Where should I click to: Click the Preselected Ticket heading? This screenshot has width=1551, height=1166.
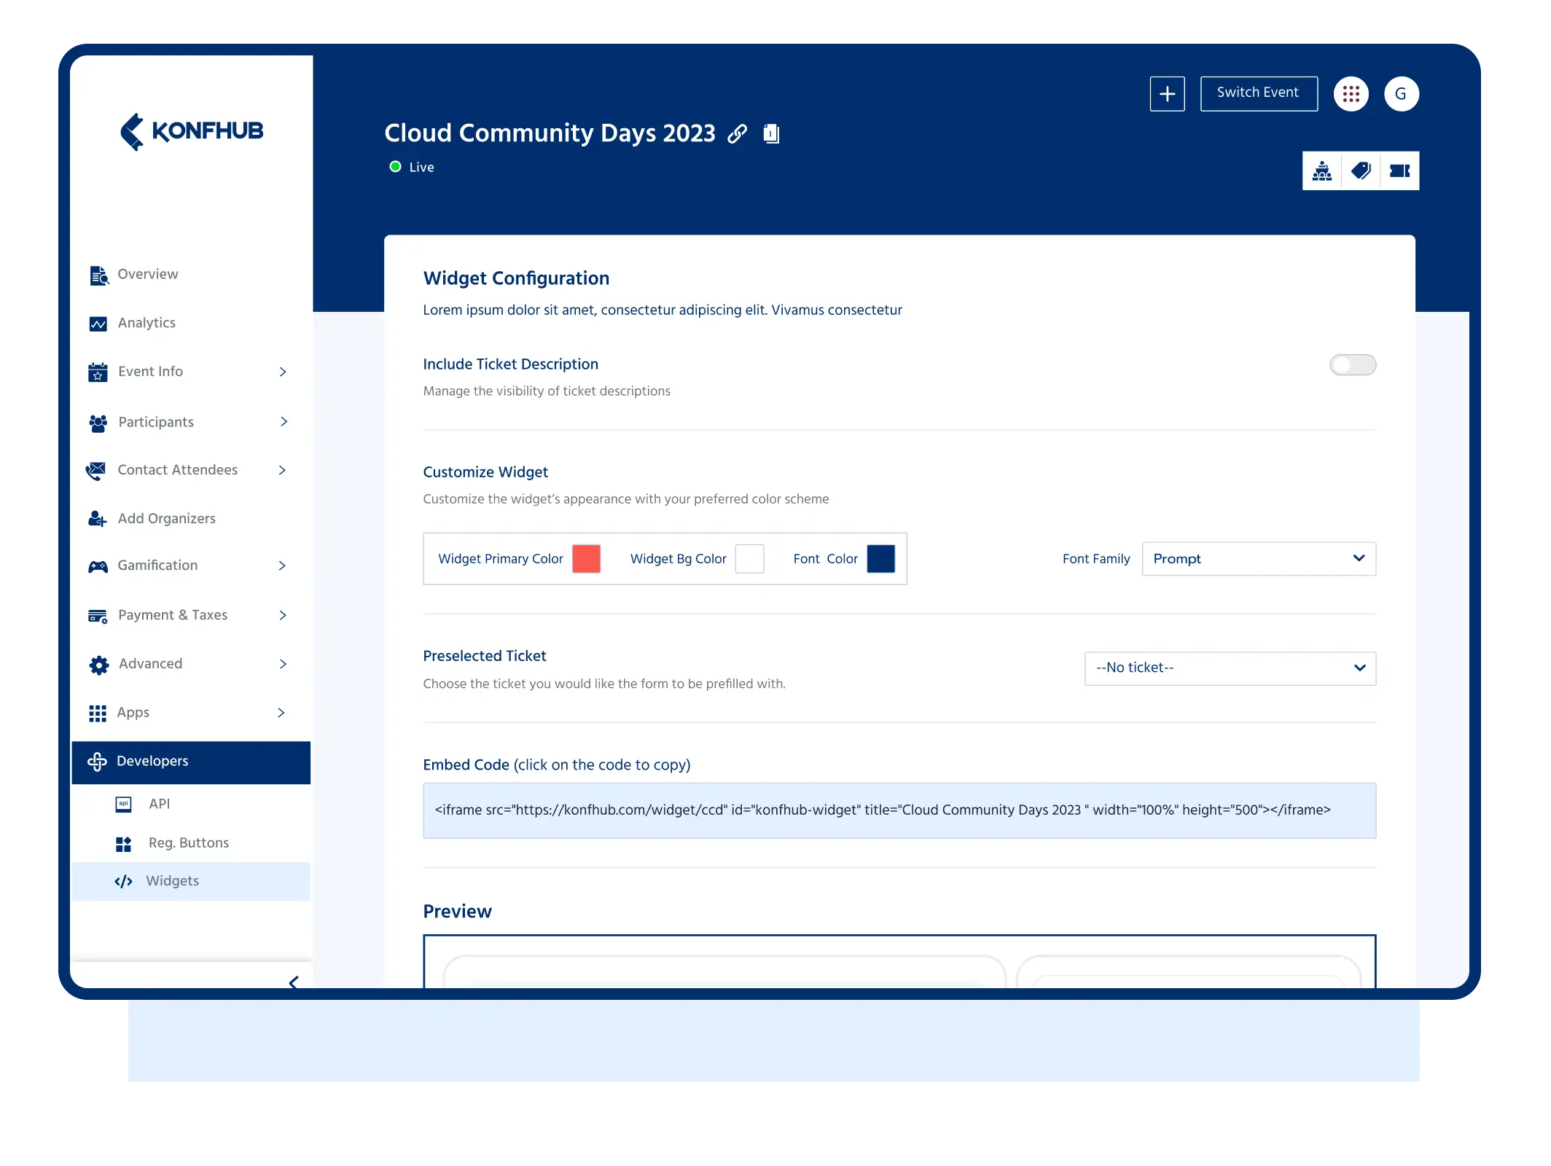point(484,656)
